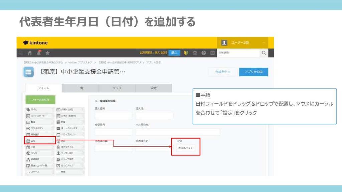Click the 日付 field showing 2020-05-30

pyautogui.click(x=186, y=148)
